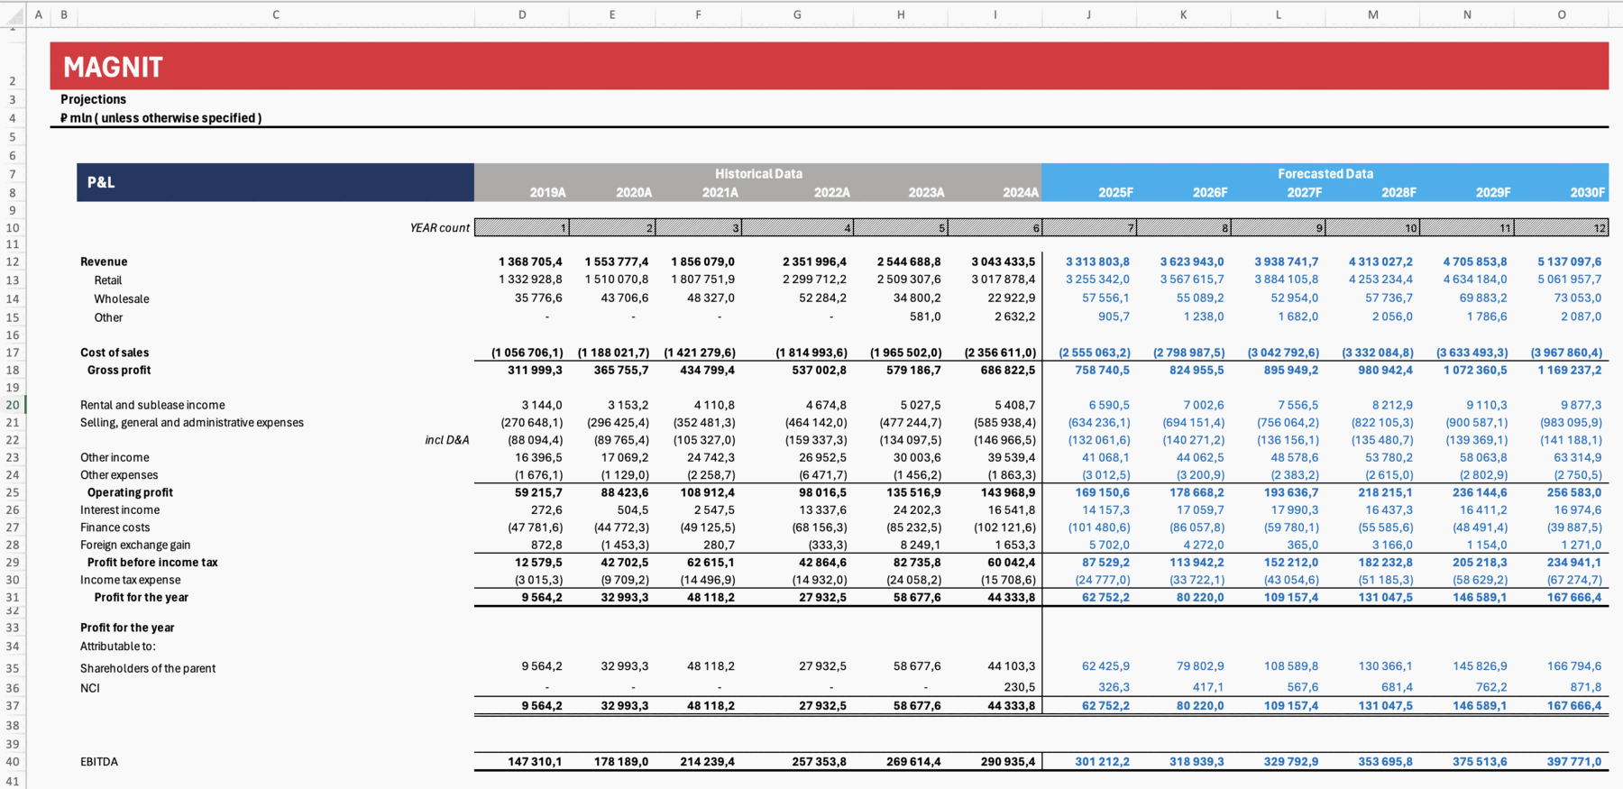Select column D header
The width and height of the screenshot is (1623, 789).
point(522,15)
